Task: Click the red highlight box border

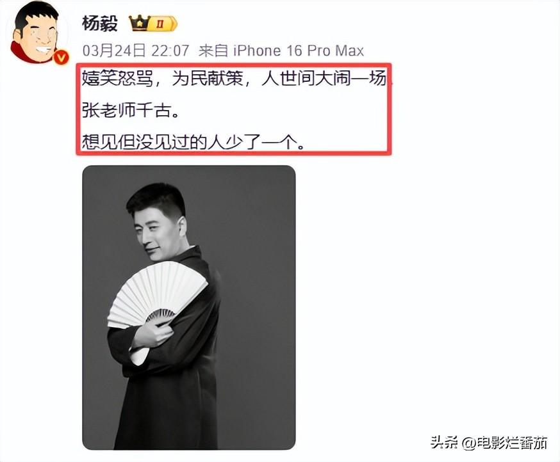Action: 234,65
